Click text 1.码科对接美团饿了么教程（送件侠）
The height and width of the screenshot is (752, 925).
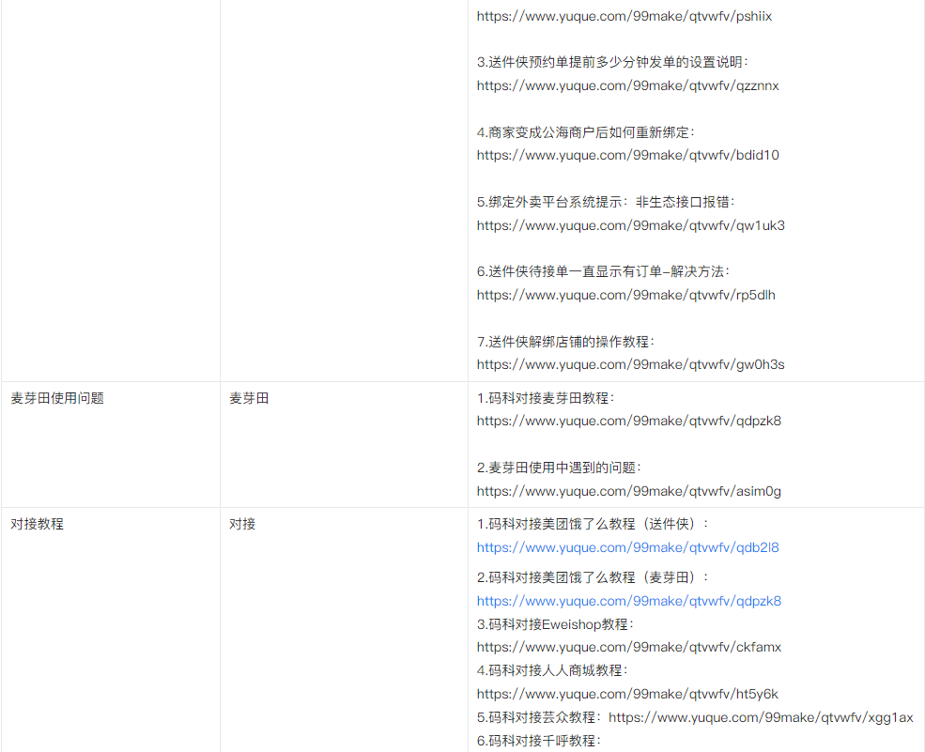tap(593, 524)
